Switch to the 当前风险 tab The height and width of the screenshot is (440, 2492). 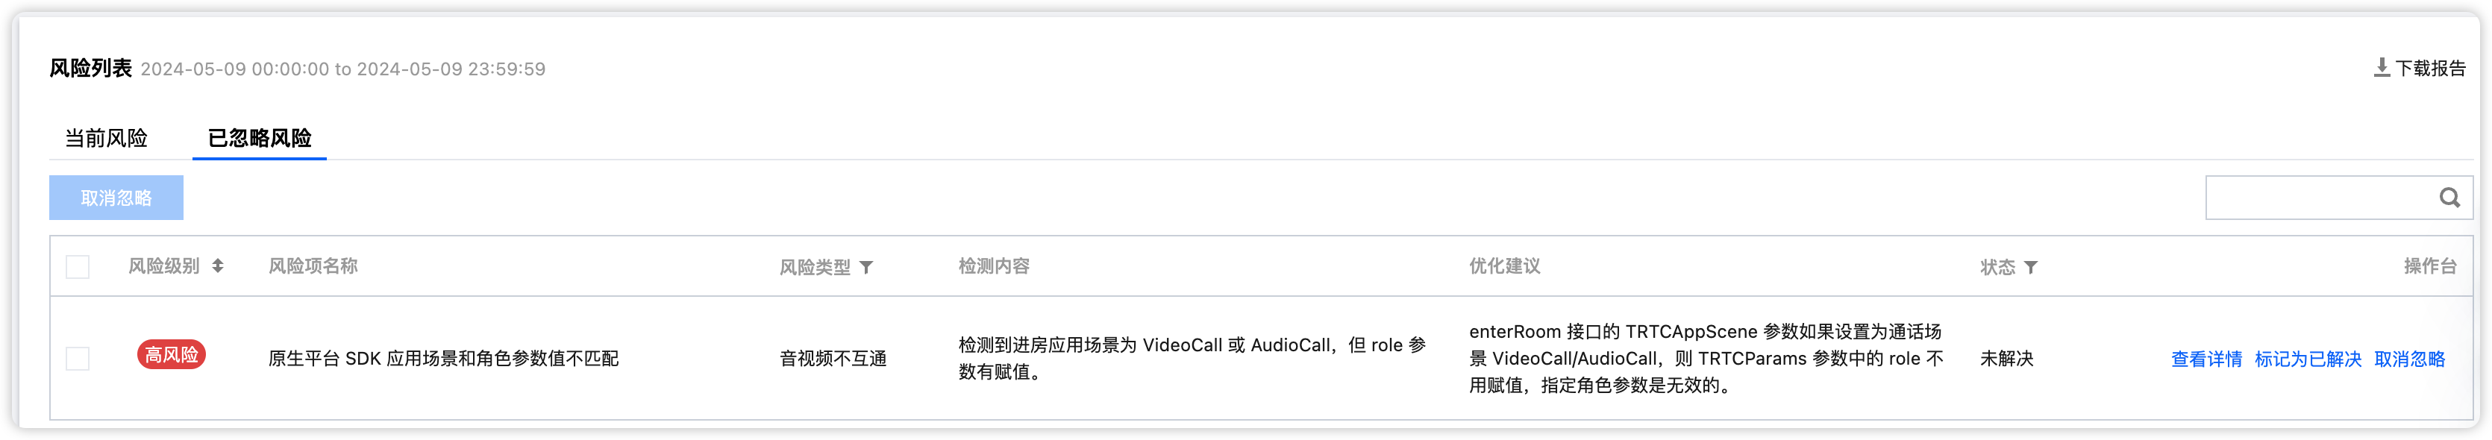coord(105,138)
